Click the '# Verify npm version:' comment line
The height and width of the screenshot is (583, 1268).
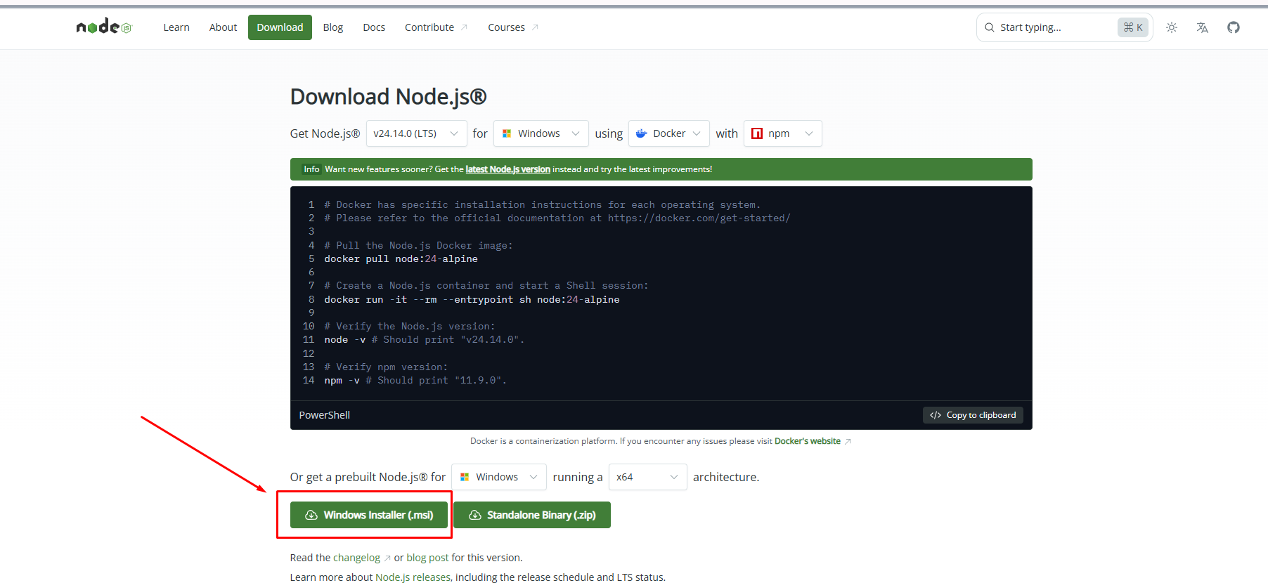click(x=386, y=367)
